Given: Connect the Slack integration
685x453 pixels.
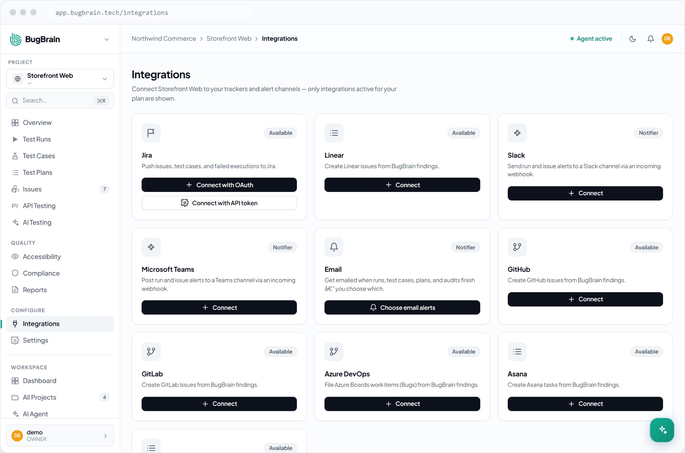Looking at the screenshot, I should coord(585,193).
